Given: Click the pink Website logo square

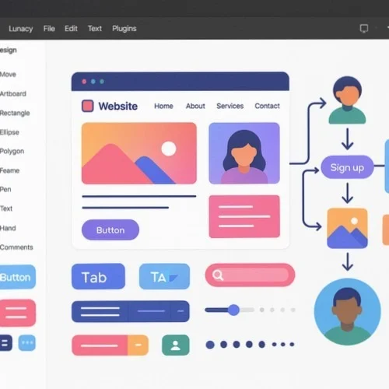Looking at the screenshot, I should [88, 106].
